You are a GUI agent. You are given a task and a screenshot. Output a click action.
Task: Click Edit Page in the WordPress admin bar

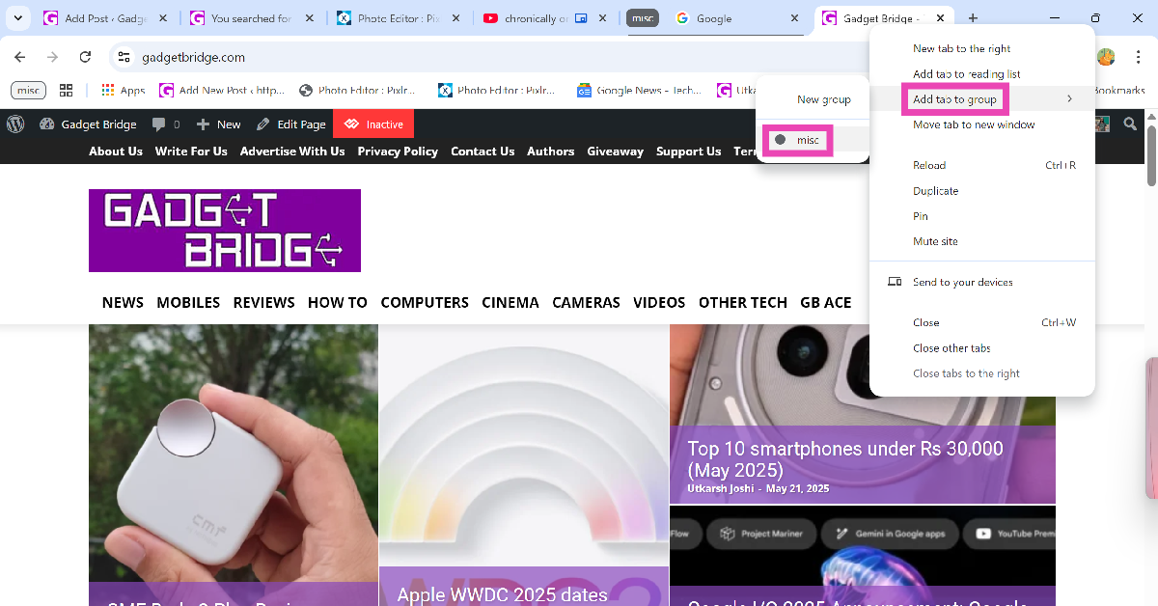pos(291,124)
